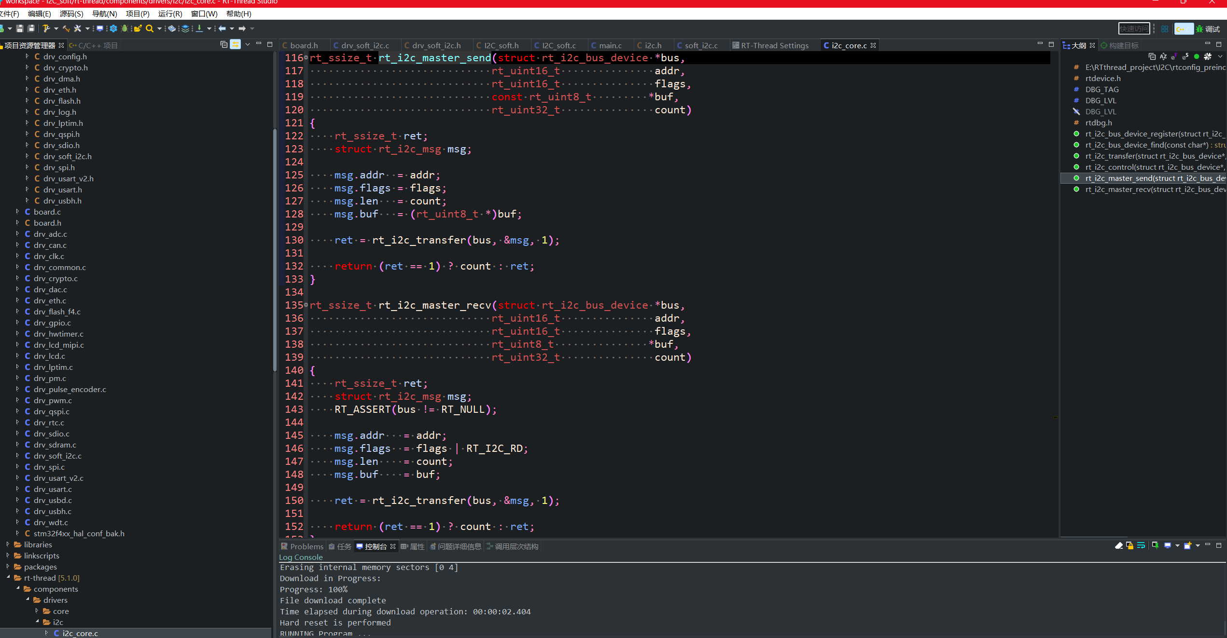Collapse the rt-thread [5.1.0] folder
The image size is (1227, 638).
pyautogui.click(x=8, y=577)
